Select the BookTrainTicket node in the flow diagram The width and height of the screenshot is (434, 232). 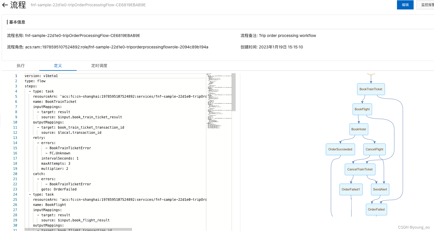coord(371,89)
